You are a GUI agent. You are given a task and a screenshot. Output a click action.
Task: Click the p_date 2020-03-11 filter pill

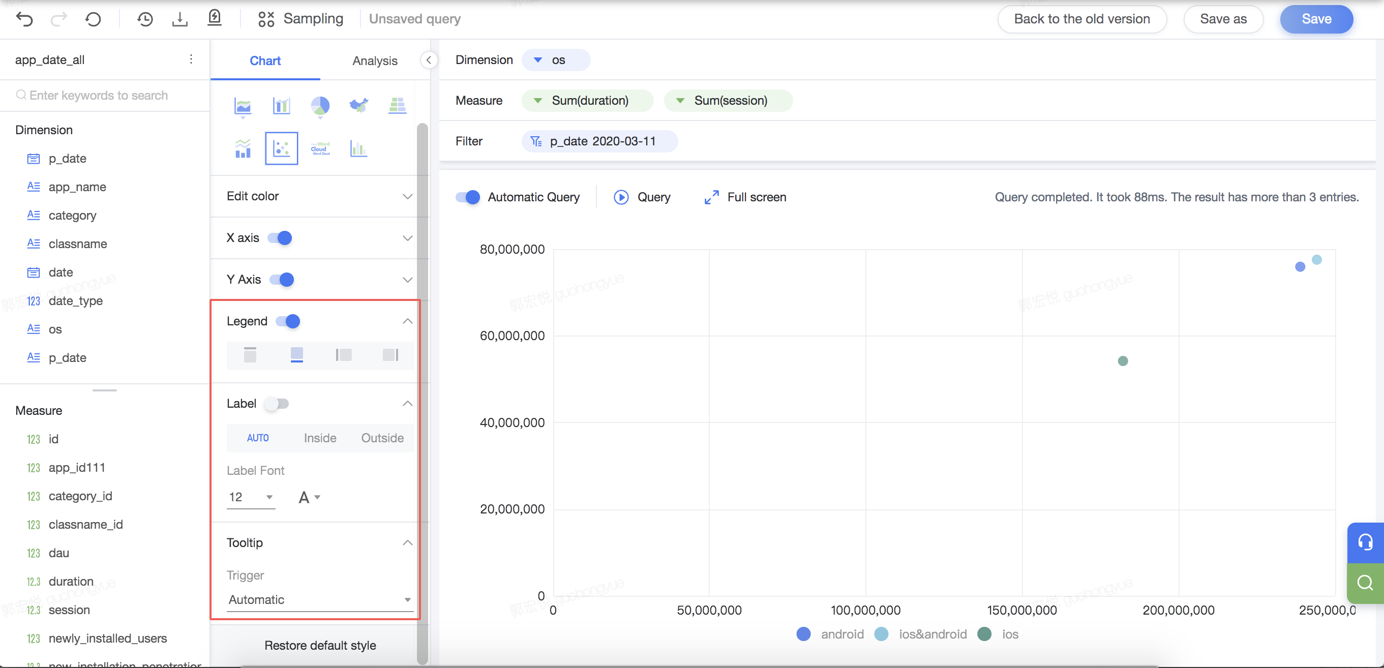click(x=599, y=141)
